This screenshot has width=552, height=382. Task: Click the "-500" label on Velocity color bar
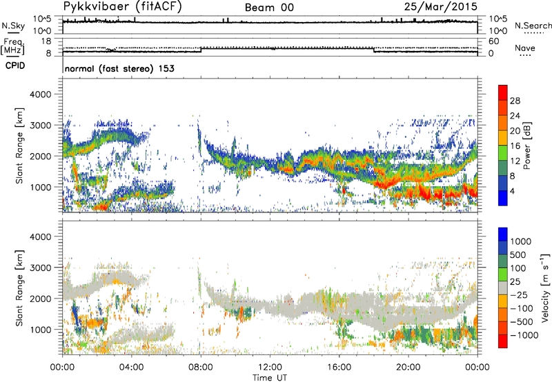pos(522,321)
